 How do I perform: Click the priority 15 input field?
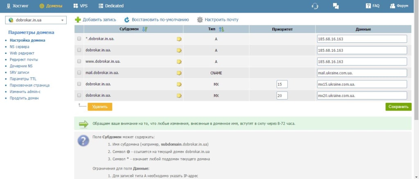tap(282, 84)
